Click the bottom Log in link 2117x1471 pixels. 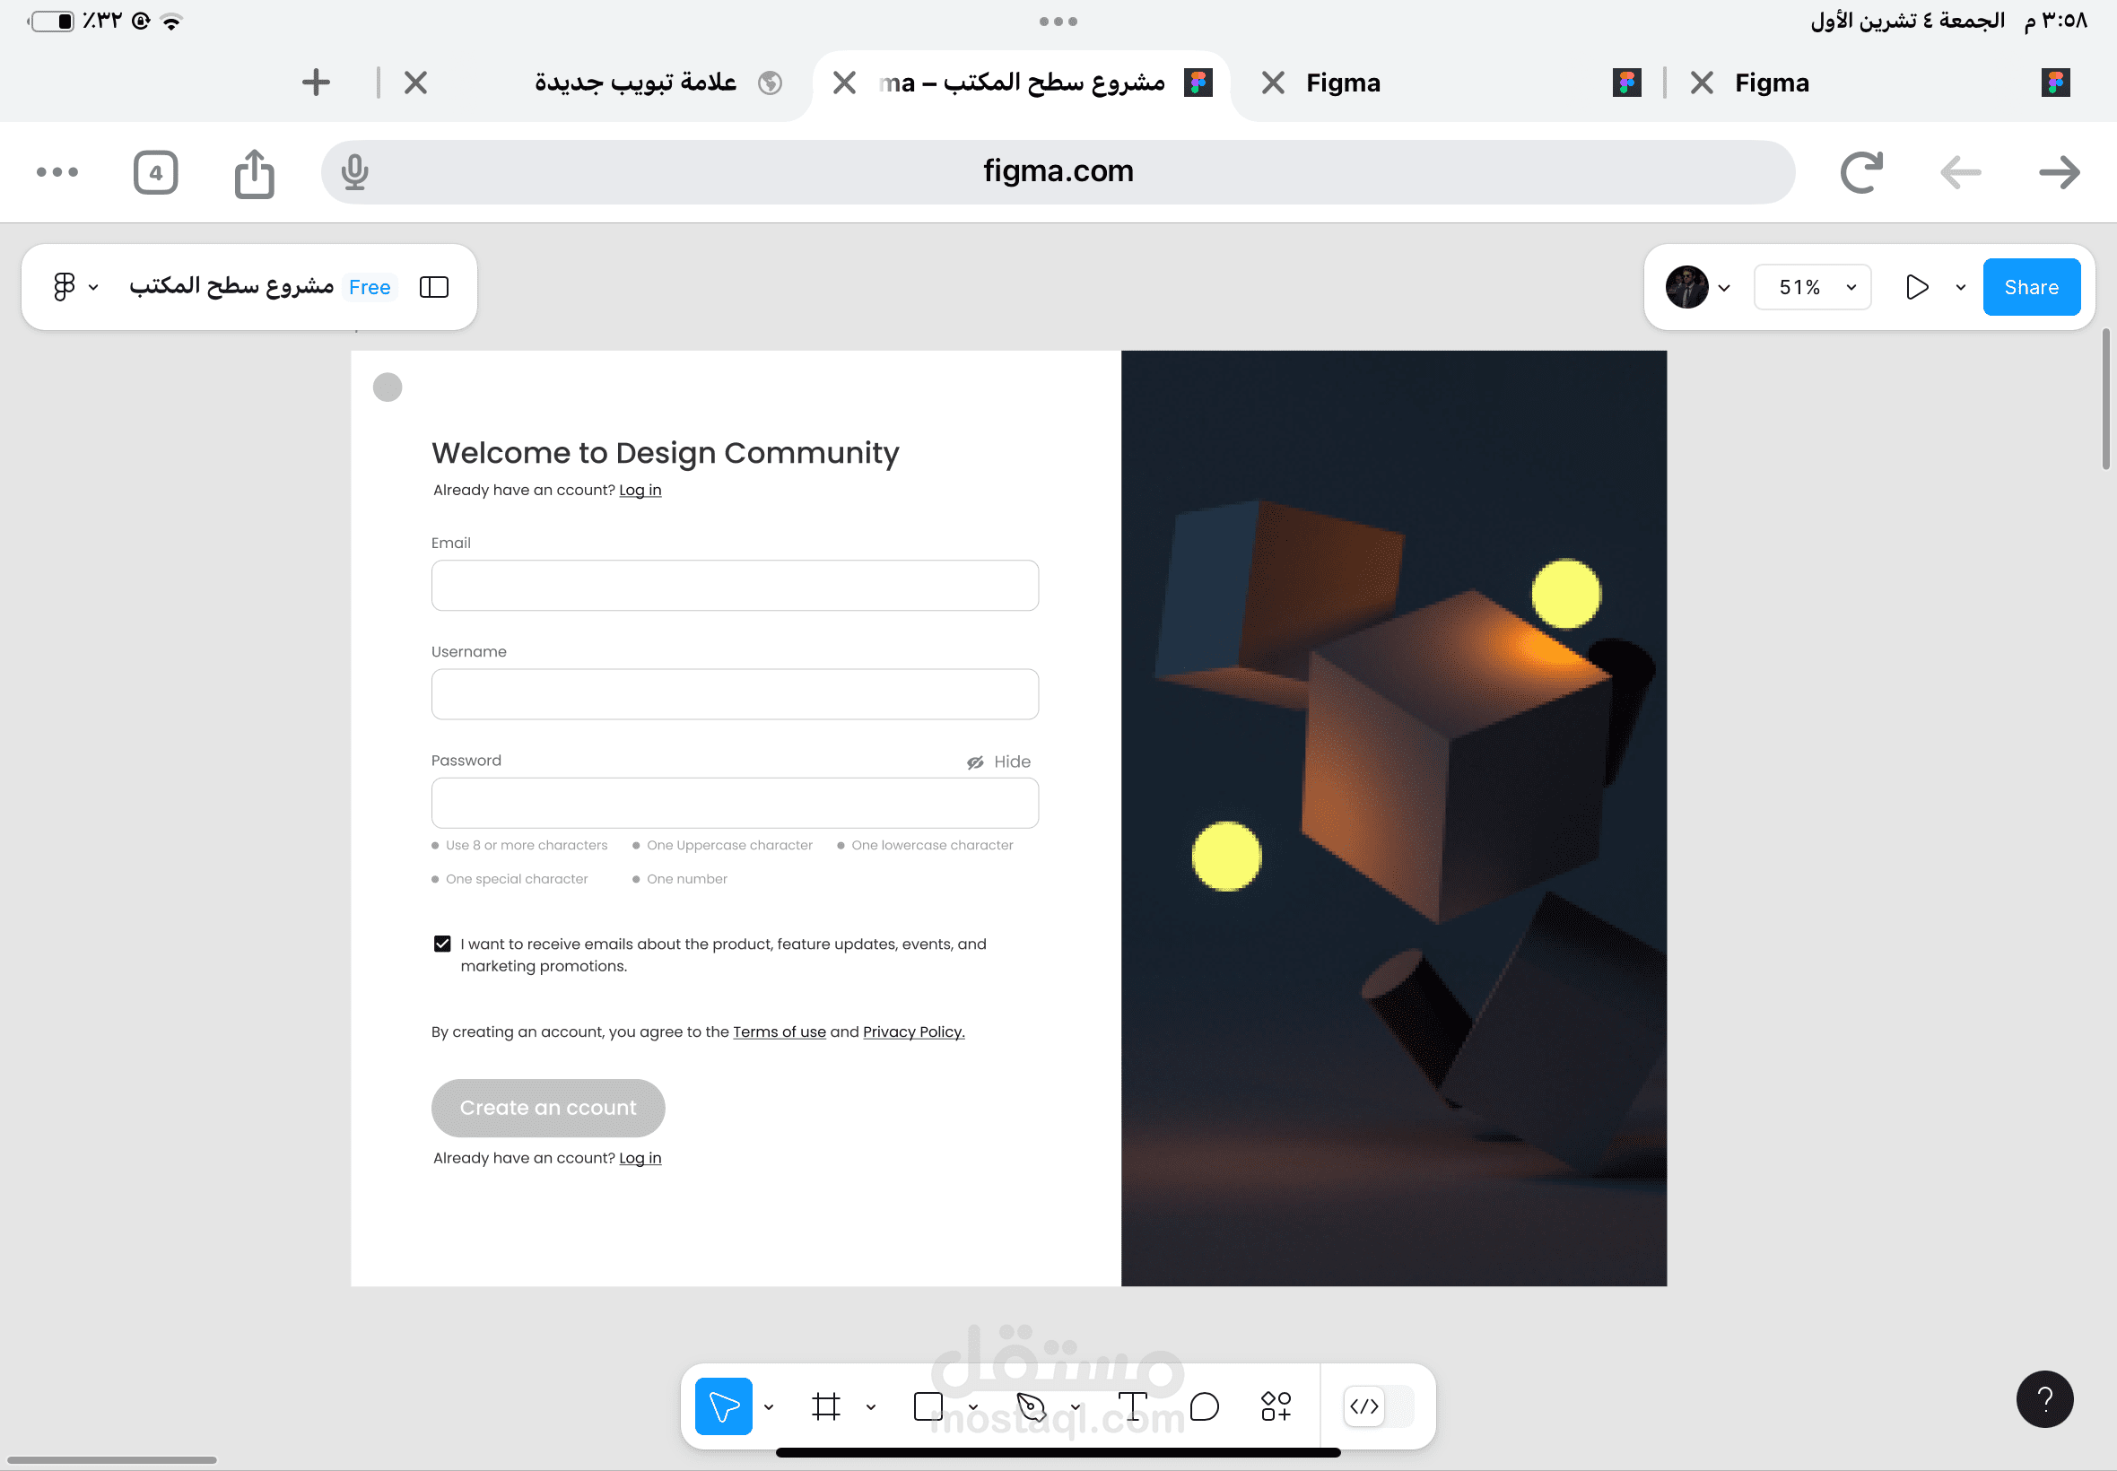(x=640, y=1159)
